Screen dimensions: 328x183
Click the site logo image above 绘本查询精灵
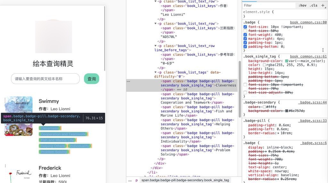pyautogui.click(x=53, y=36)
